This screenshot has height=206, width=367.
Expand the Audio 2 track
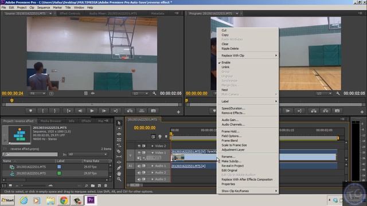tap(153, 173)
